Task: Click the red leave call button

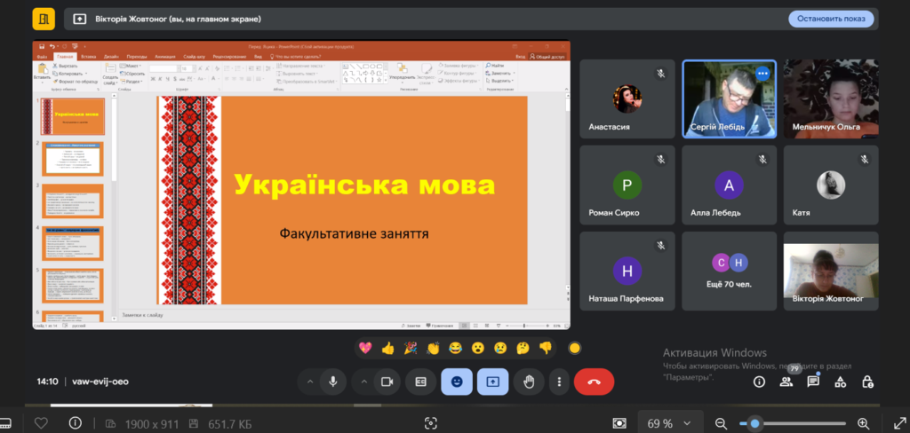Action: (x=594, y=382)
